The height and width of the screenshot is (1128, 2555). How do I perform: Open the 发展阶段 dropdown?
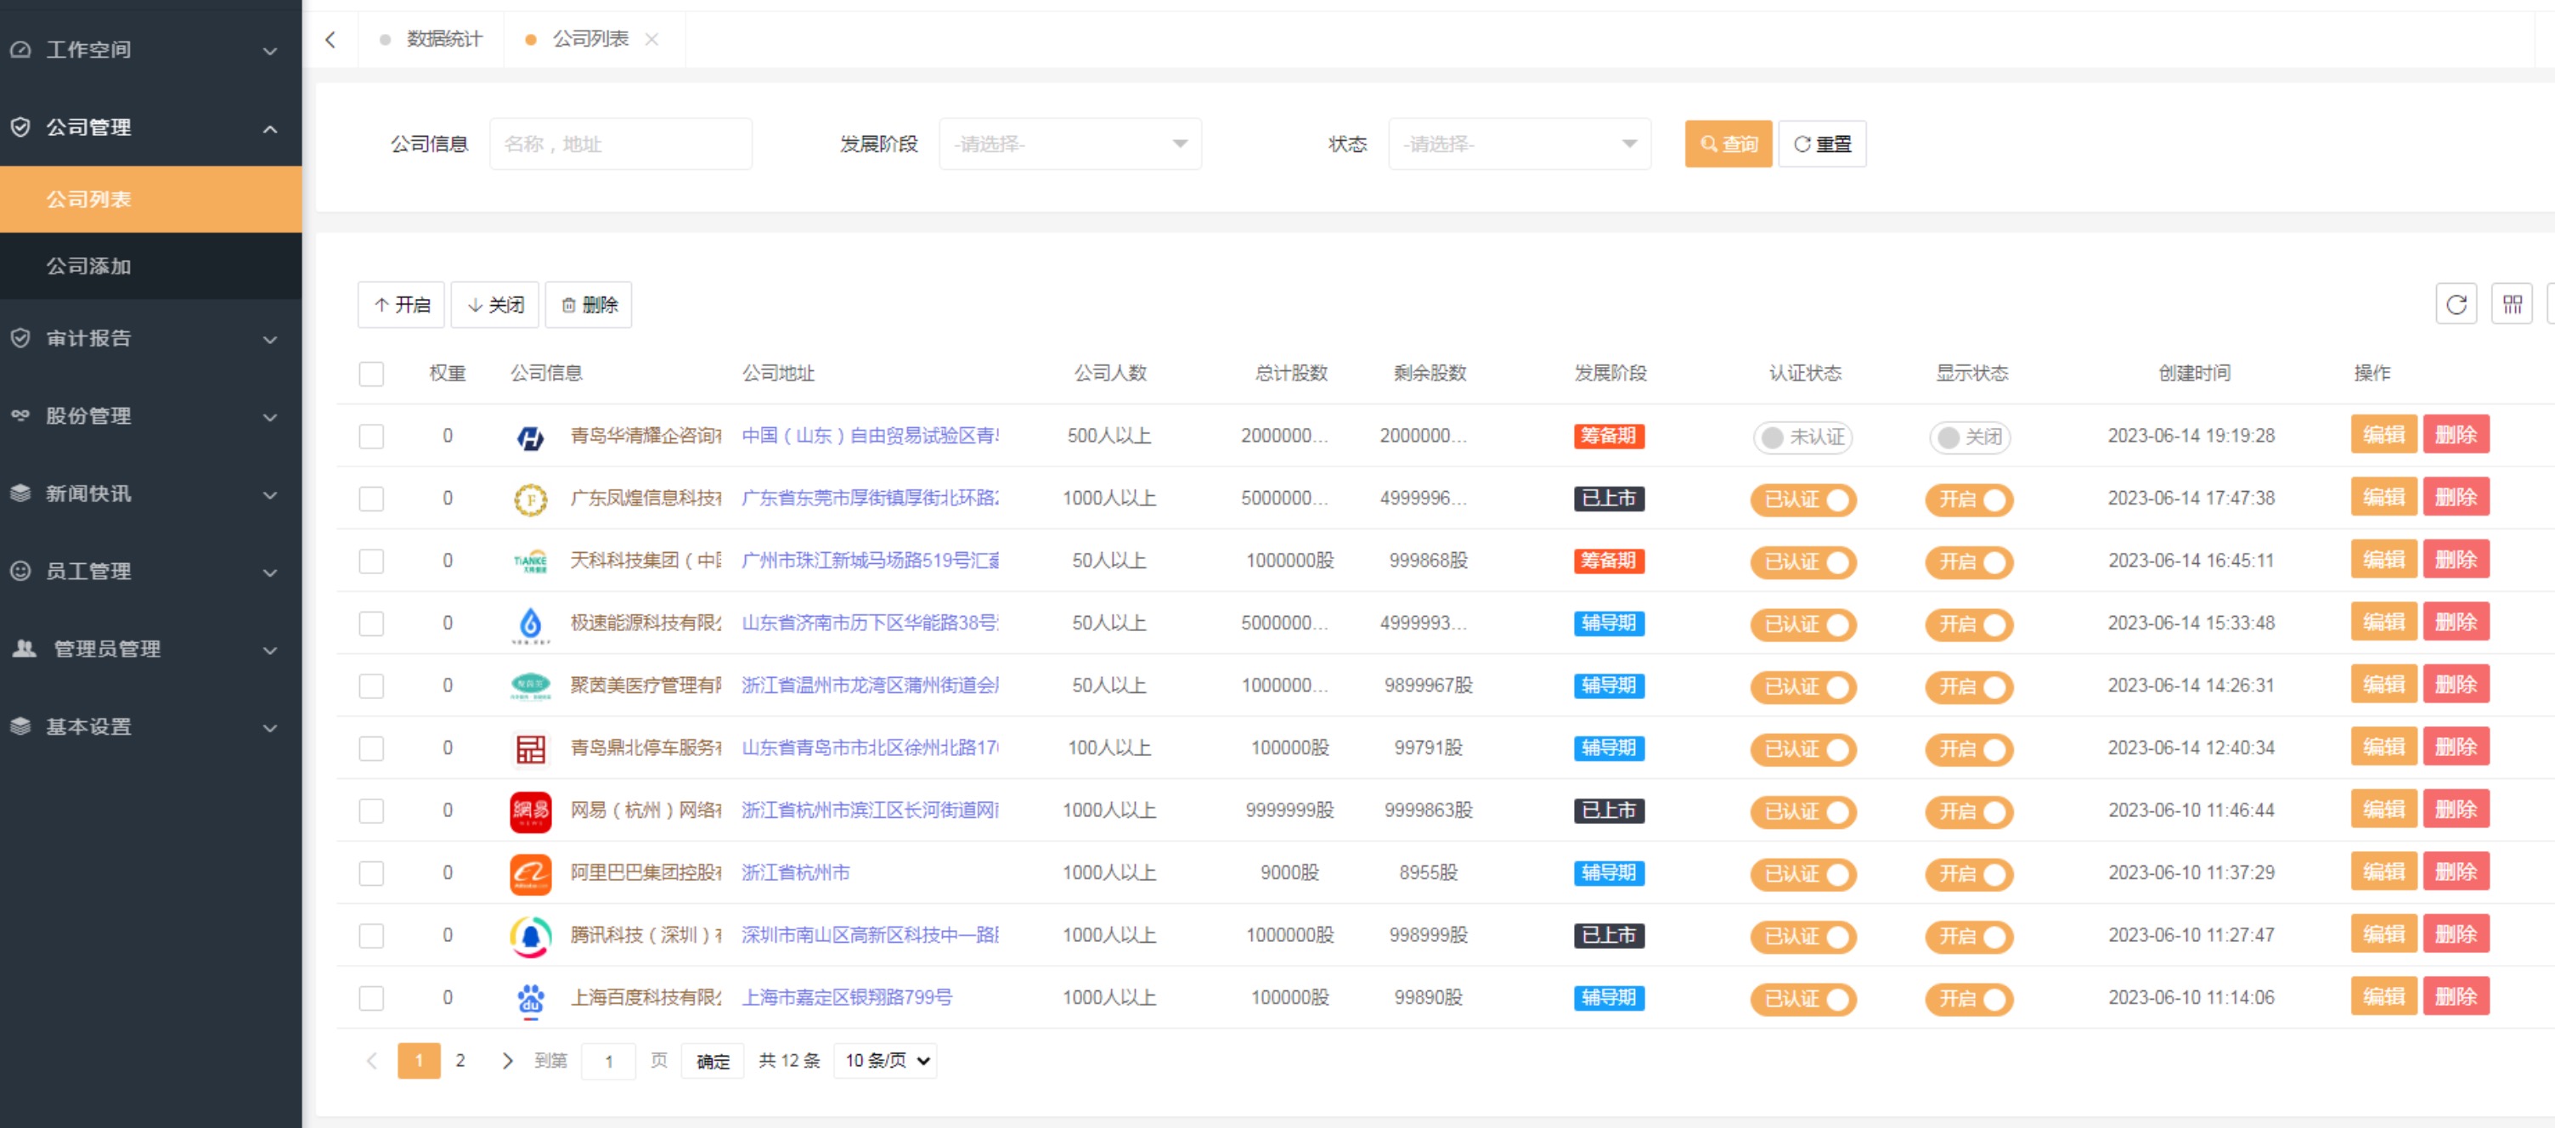pyautogui.click(x=1069, y=144)
